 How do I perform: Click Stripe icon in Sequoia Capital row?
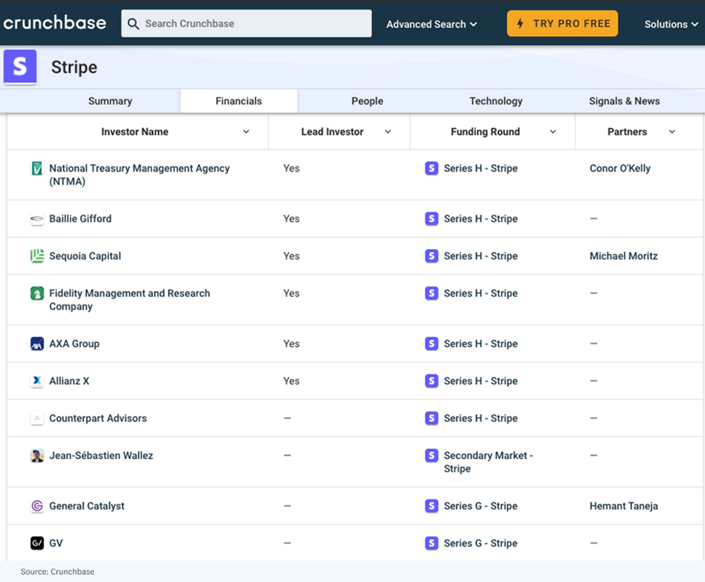[432, 256]
